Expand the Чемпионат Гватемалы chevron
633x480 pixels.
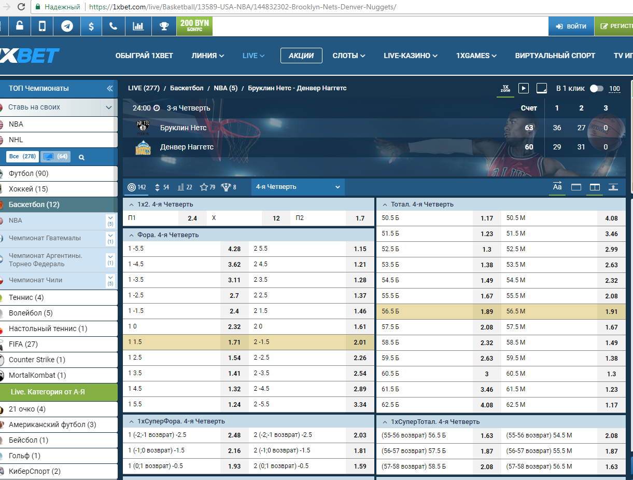coord(110,239)
